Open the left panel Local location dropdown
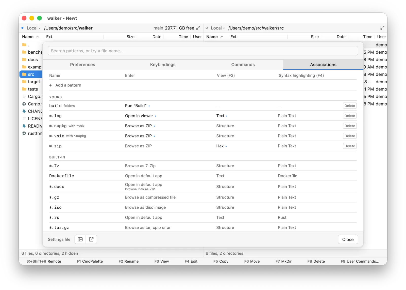Image resolution: width=406 pixels, height=290 pixels. pos(33,28)
